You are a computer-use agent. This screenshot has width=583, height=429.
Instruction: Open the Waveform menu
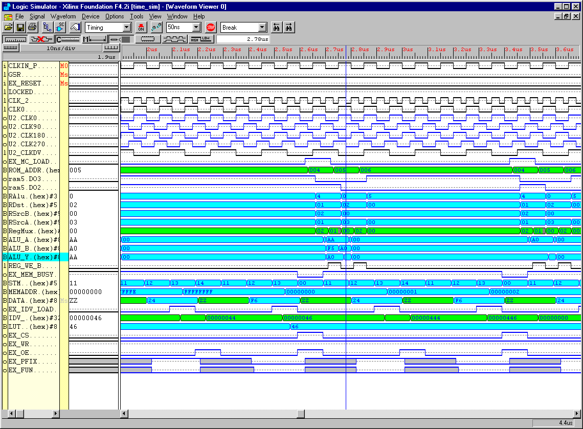(63, 16)
